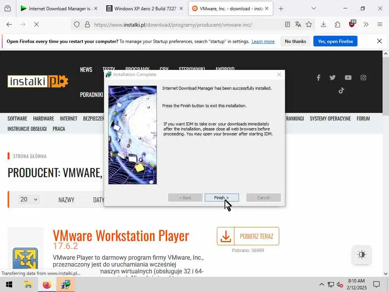Toggle dark mode contrast button
This screenshot has height=292, width=389.
[362, 254]
